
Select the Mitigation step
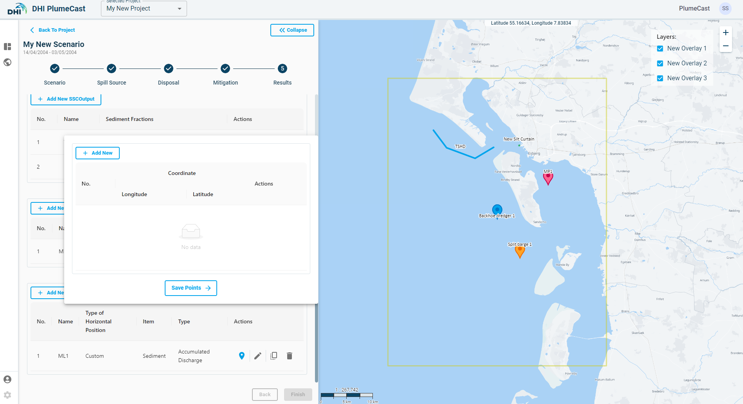[x=225, y=69]
